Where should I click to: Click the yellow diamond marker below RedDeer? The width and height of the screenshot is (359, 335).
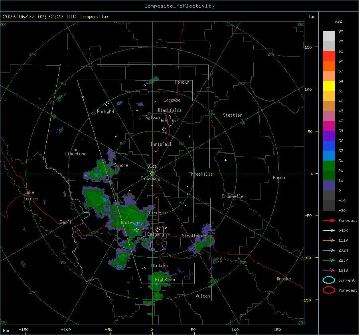[164, 129]
